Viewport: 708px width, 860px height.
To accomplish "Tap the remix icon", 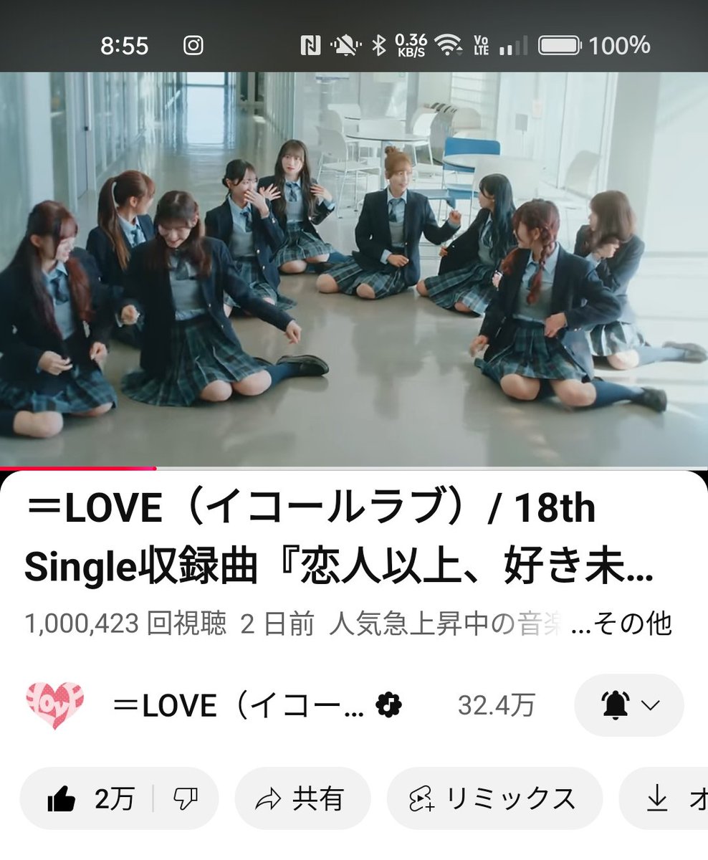I will pos(421,799).
